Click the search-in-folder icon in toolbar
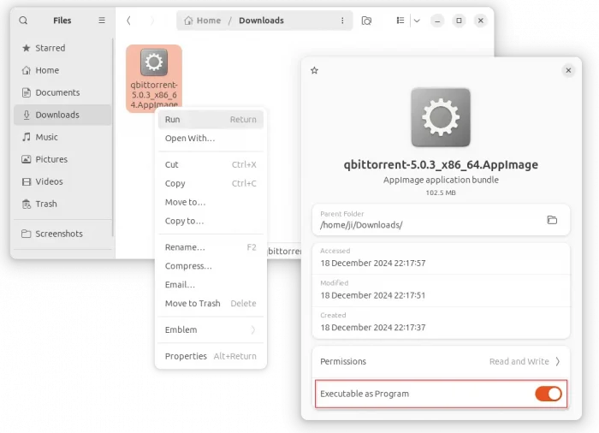Screen dimensions: 599x433 [366, 21]
